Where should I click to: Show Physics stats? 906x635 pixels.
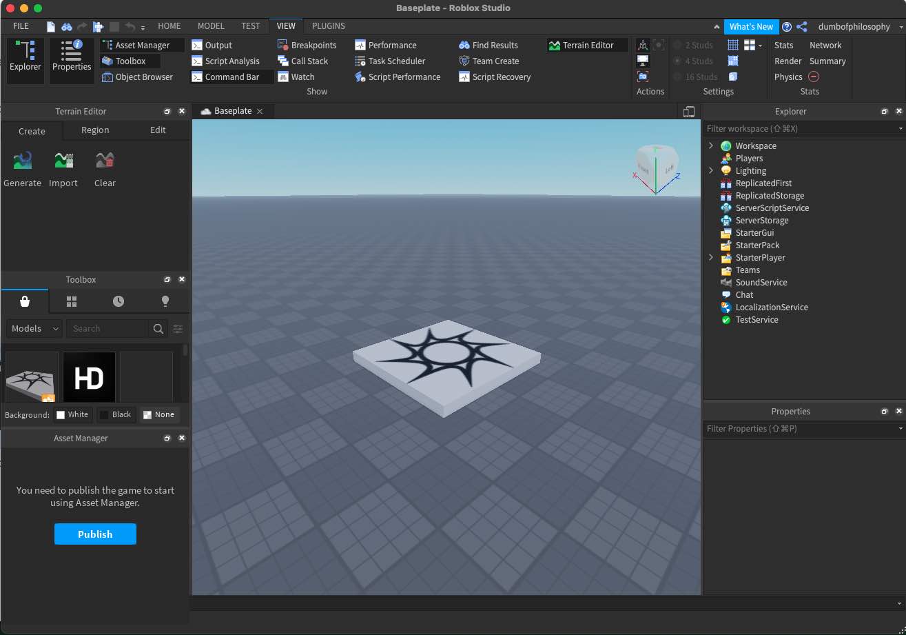coord(788,77)
